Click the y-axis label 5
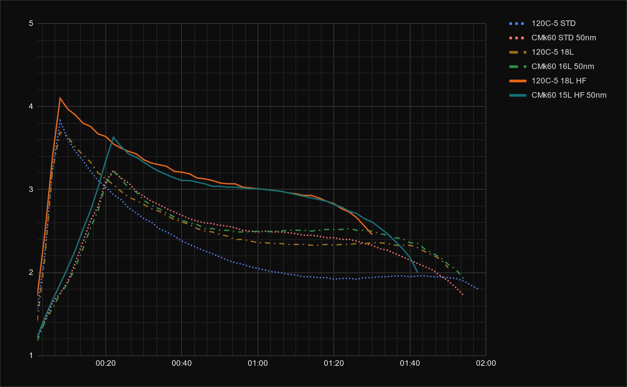 click(31, 23)
